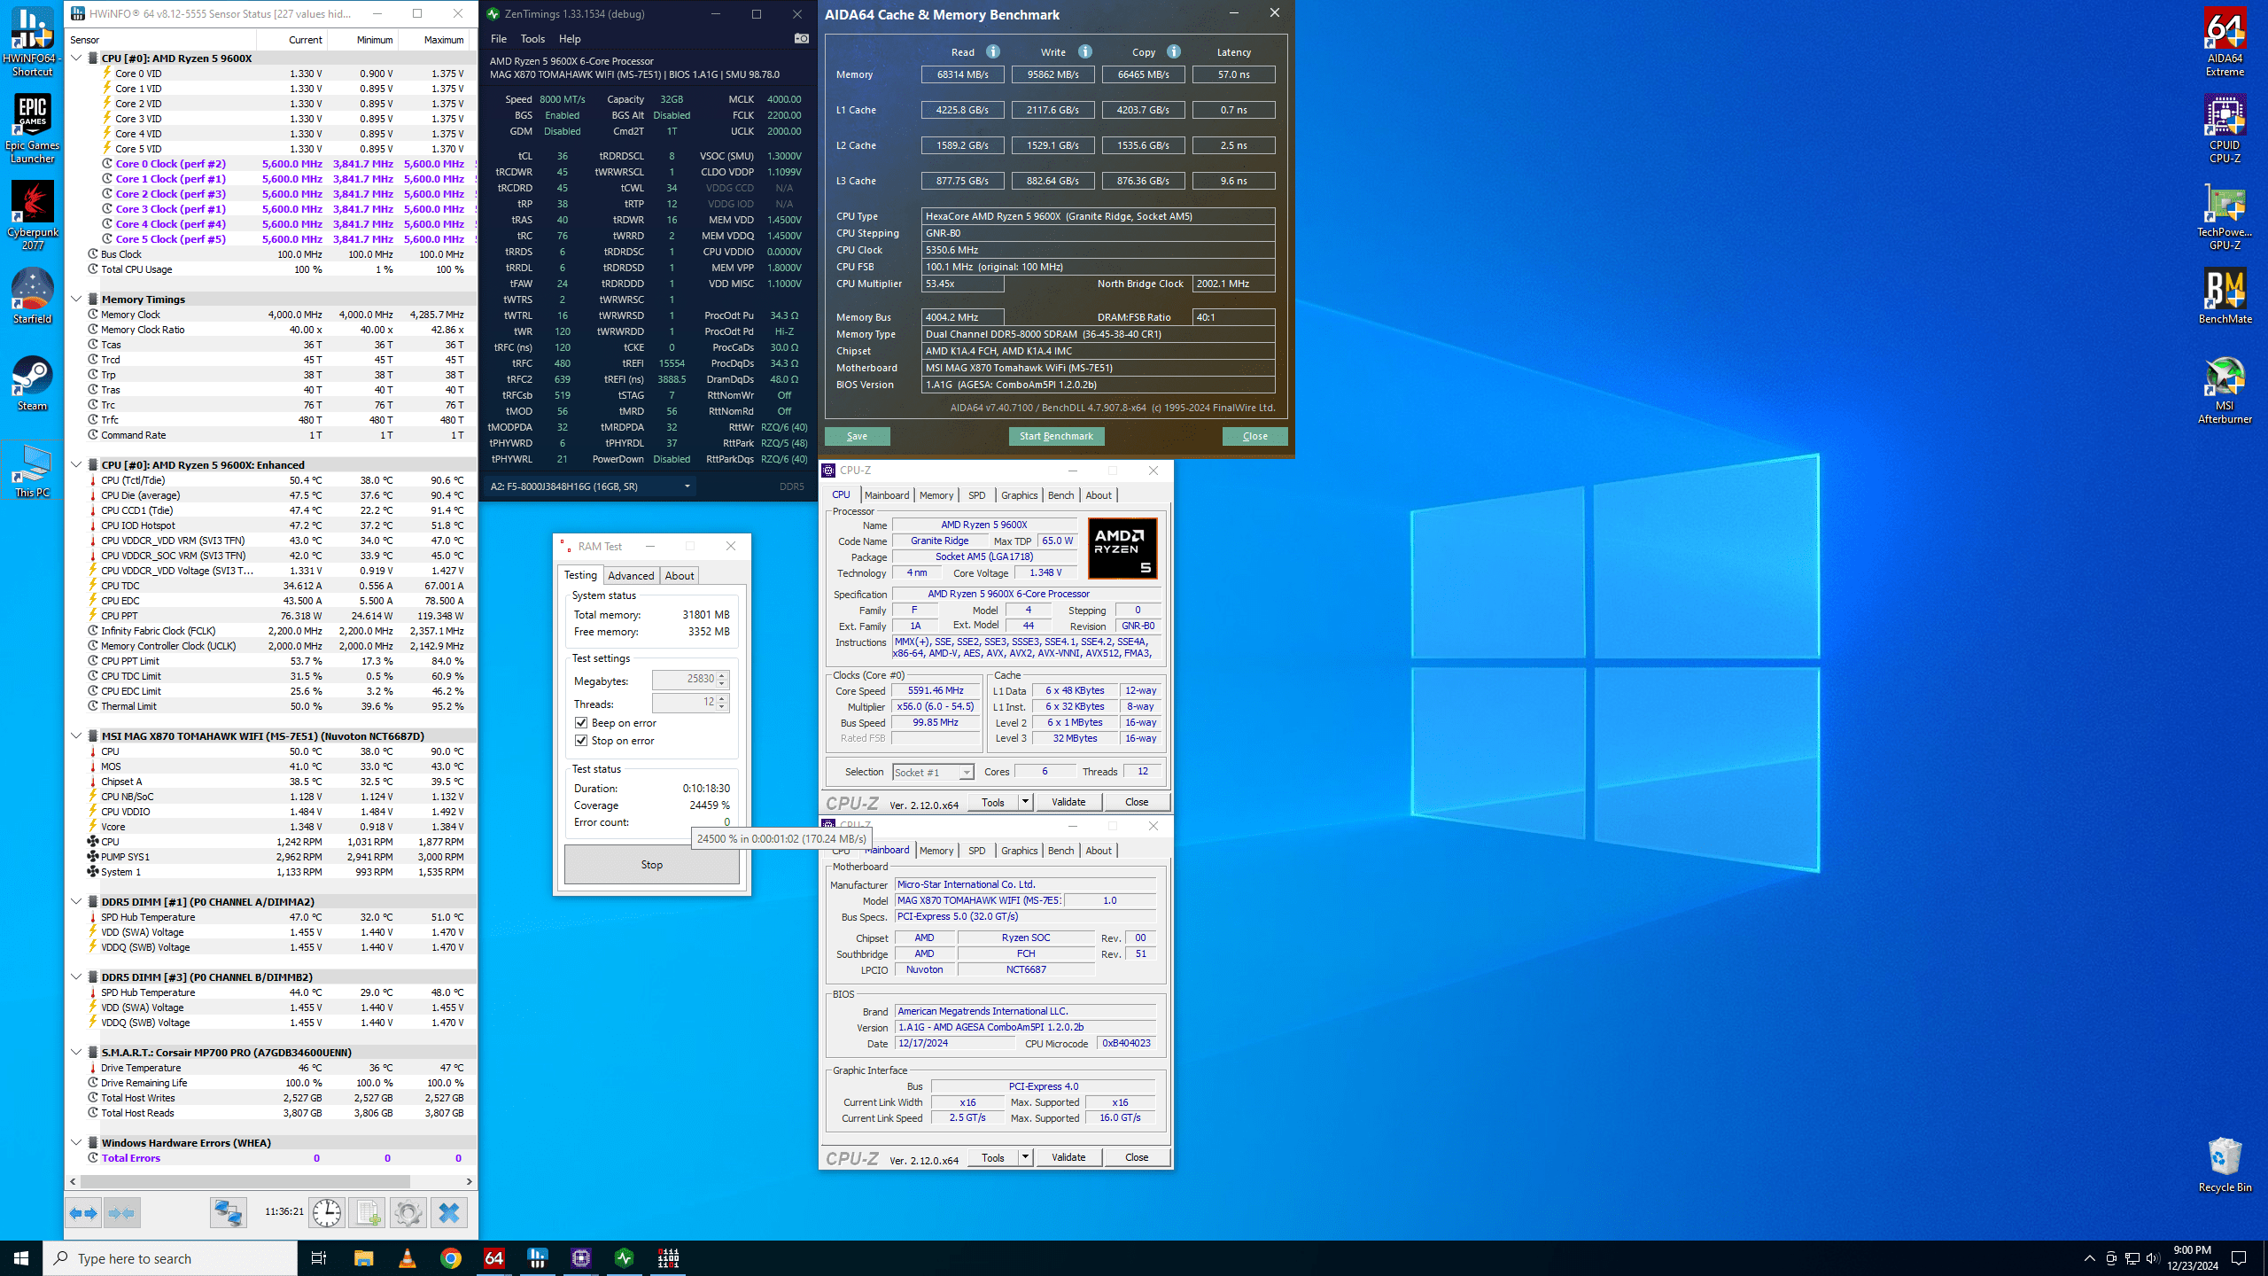
Task: Collapse the Memory Timings sensor group
Action: pyautogui.click(x=77, y=300)
